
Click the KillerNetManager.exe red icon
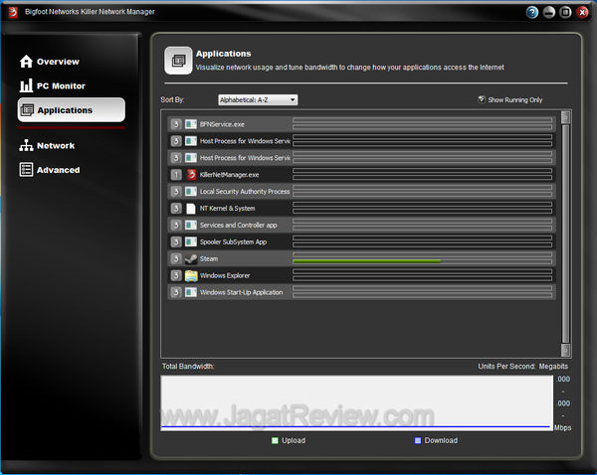[191, 174]
